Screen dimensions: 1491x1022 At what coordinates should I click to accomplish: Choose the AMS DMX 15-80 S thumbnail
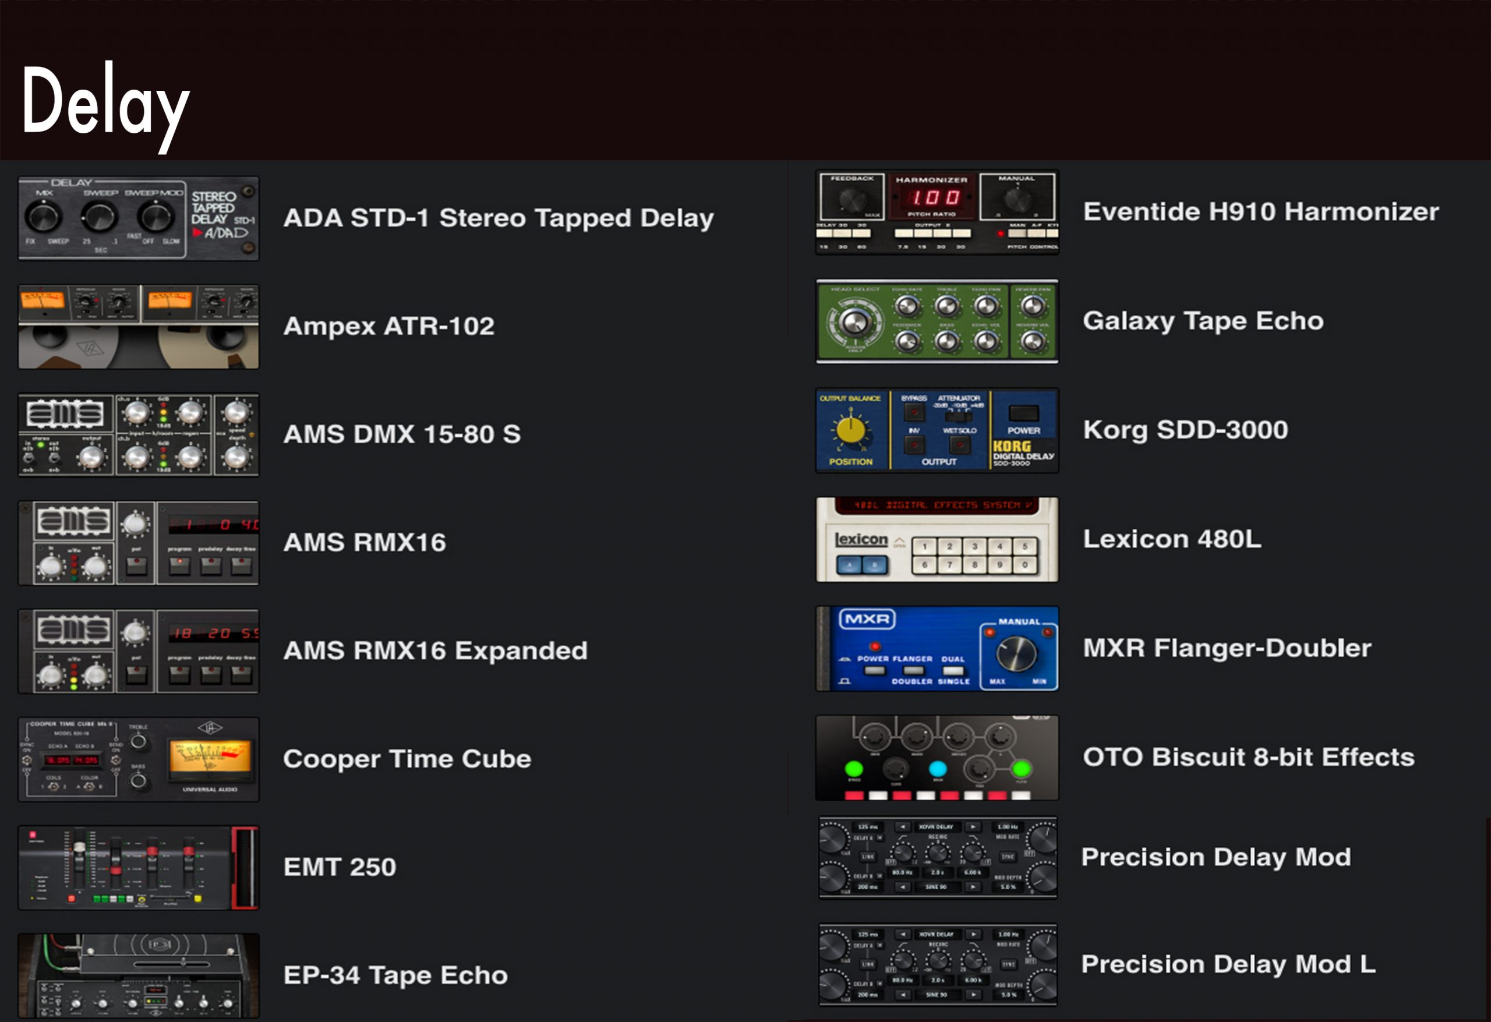(x=138, y=434)
